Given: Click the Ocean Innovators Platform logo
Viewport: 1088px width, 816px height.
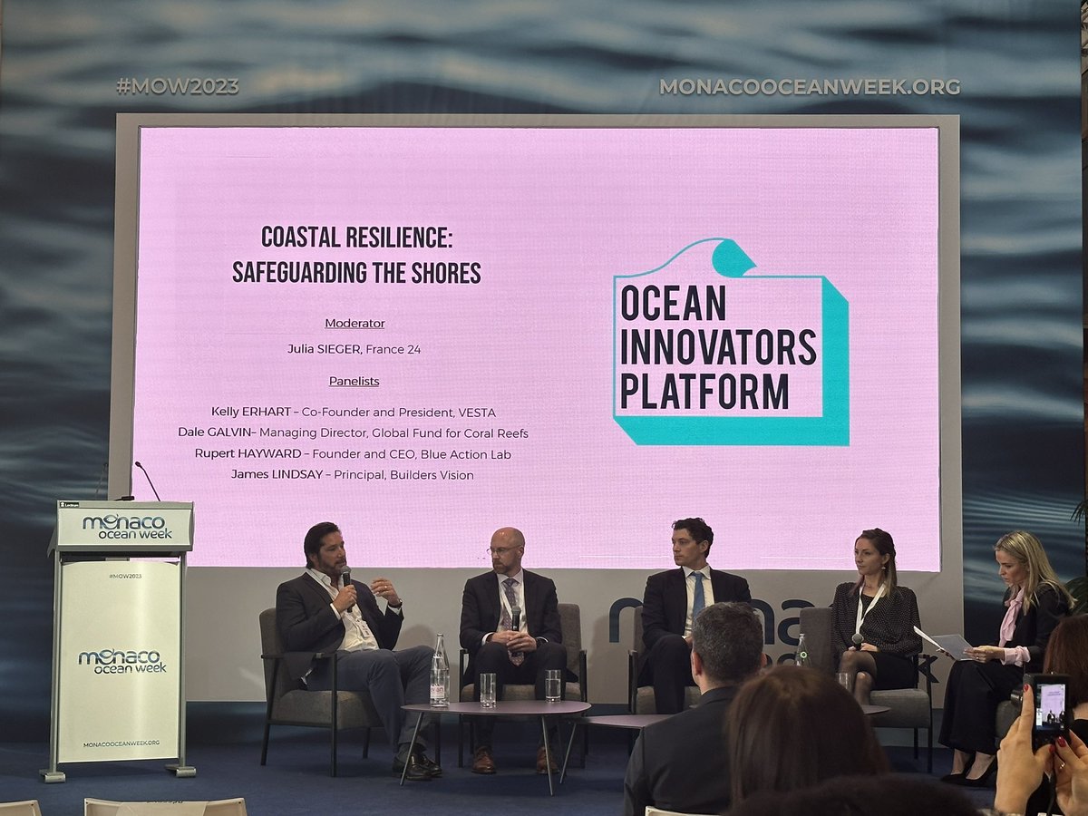Looking at the screenshot, I should [x=731, y=342].
